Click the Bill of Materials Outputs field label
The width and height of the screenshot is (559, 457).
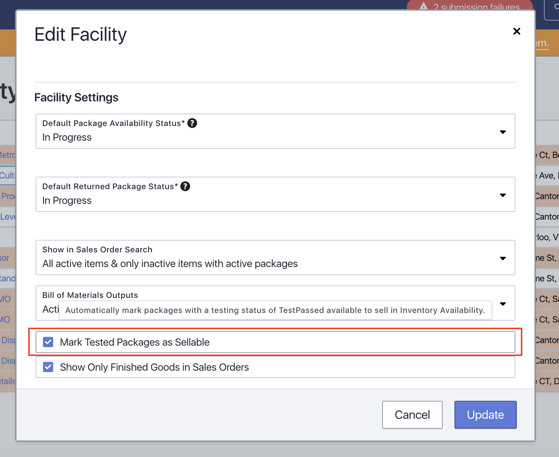point(90,295)
